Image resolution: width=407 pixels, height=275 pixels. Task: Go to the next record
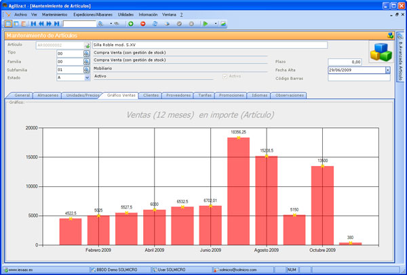point(49,24)
